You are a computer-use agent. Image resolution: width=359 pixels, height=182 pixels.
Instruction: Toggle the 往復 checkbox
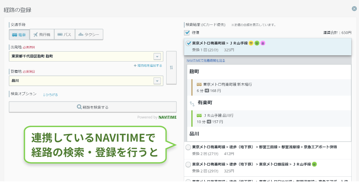(187, 32)
